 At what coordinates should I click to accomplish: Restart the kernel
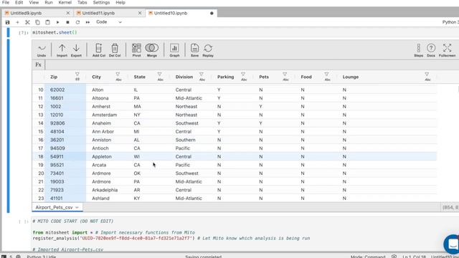coord(77,22)
